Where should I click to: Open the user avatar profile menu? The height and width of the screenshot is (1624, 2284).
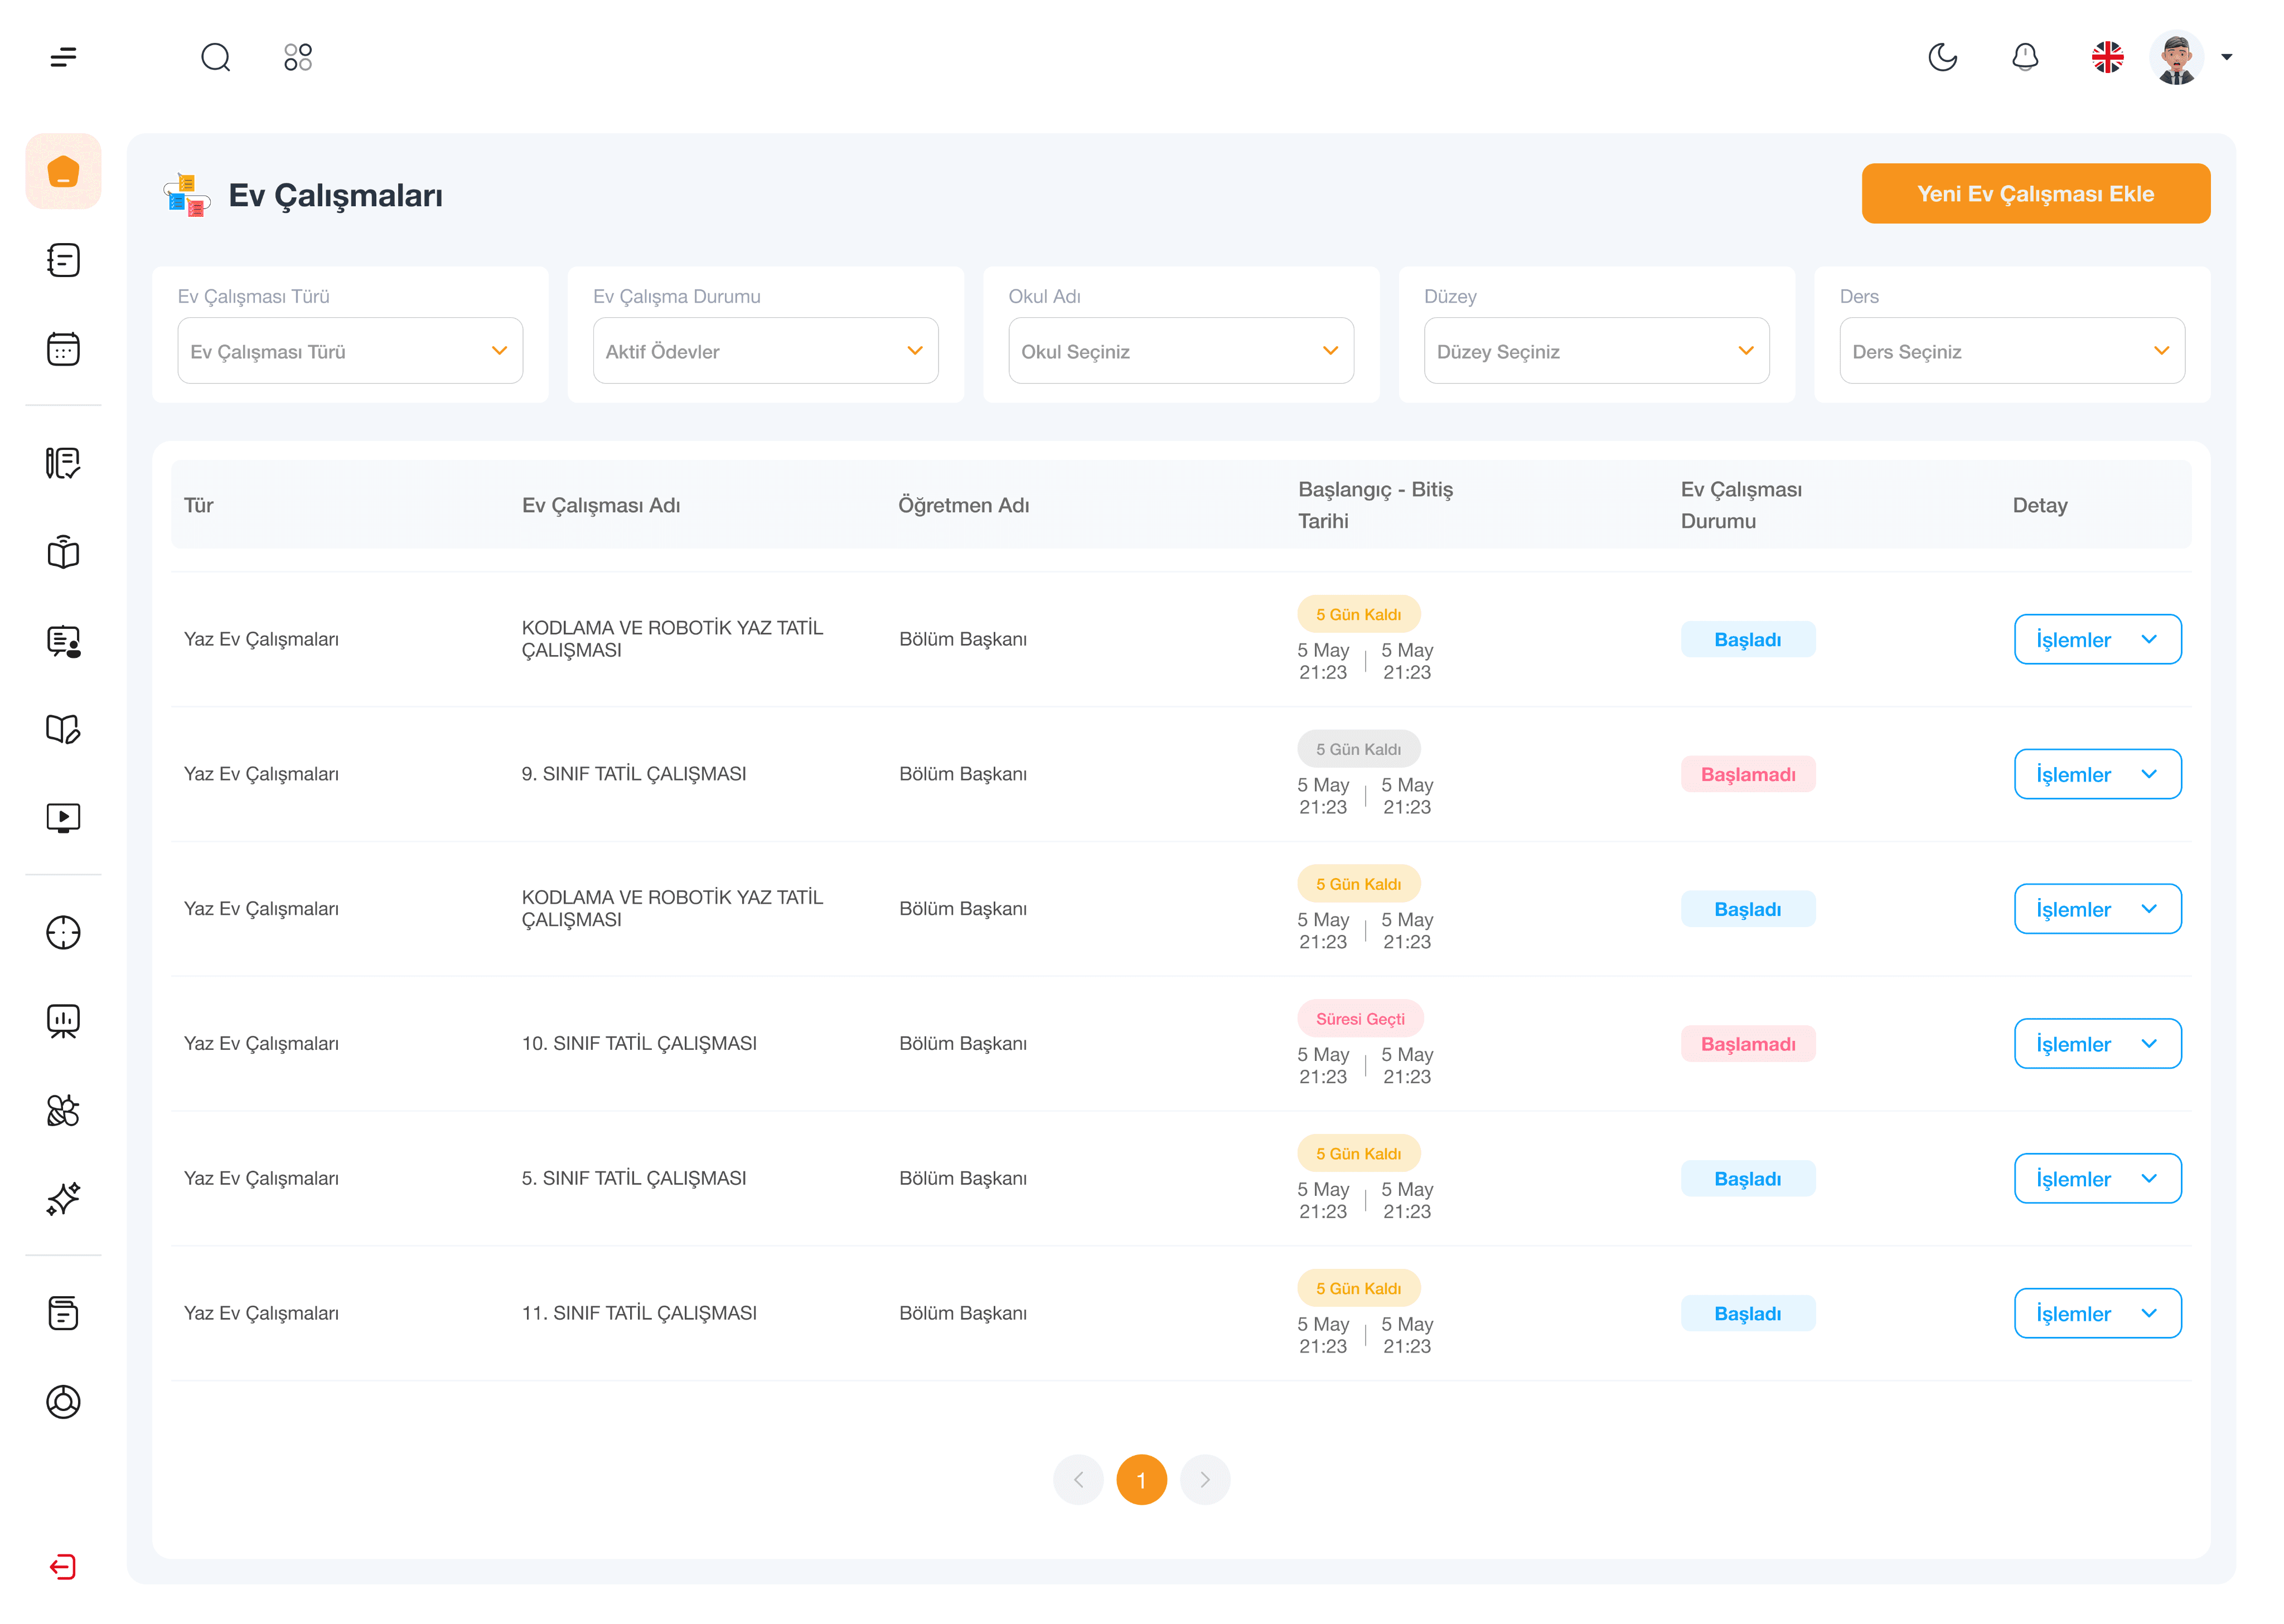(x=2176, y=57)
